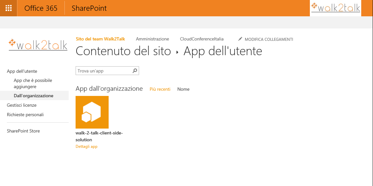The height and width of the screenshot is (186, 373).
Task: Select Dall'organizzazione in the sidebar
Action: click(34, 96)
